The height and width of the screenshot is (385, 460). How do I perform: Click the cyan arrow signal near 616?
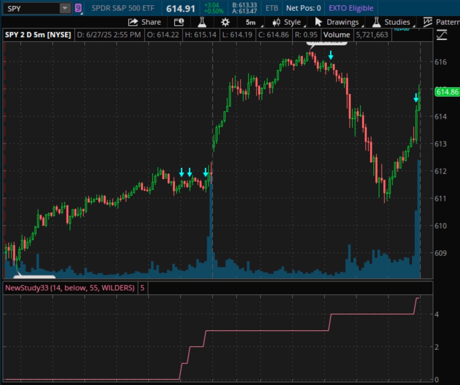[x=331, y=55]
